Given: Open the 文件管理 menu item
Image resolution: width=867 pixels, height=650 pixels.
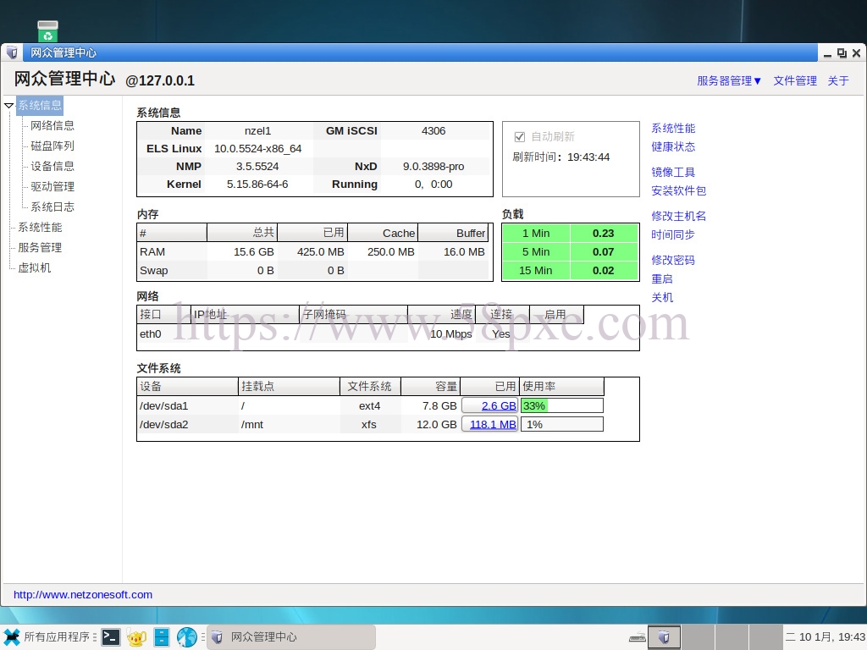Looking at the screenshot, I should (x=795, y=81).
